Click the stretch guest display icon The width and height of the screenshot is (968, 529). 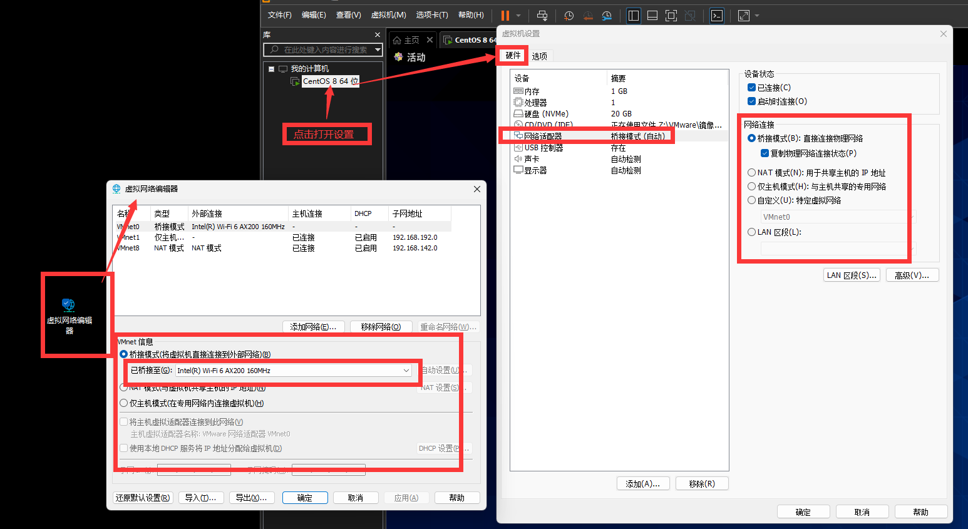click(x=744, y=16)
